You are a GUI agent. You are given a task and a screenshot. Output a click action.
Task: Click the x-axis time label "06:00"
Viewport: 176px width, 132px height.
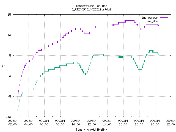pos(44,124)
